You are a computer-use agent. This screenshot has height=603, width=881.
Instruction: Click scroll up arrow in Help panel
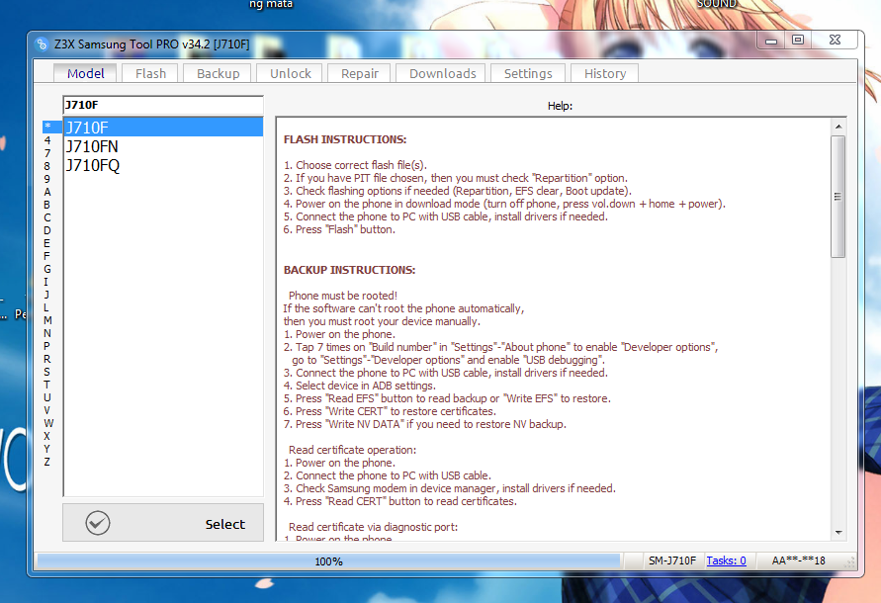tap(838, 127)
